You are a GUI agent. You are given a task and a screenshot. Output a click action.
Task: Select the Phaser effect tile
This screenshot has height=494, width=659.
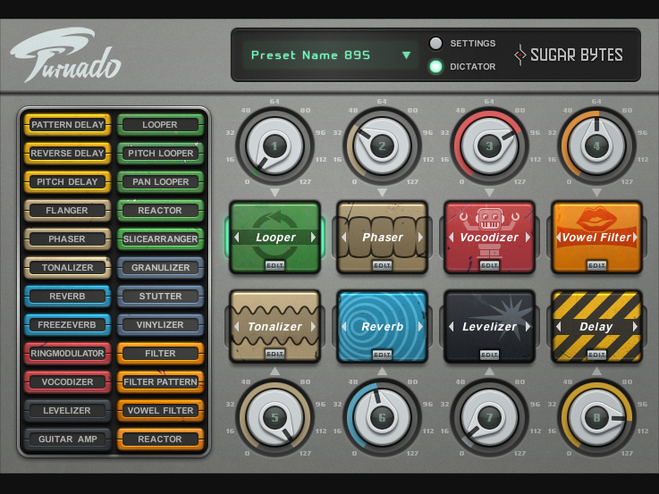tap(382, 237)
